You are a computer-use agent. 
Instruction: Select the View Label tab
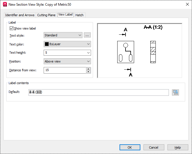[x=66, y=15]
